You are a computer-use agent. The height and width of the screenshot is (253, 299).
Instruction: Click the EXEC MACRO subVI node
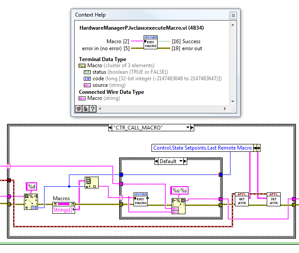point(141,199)
